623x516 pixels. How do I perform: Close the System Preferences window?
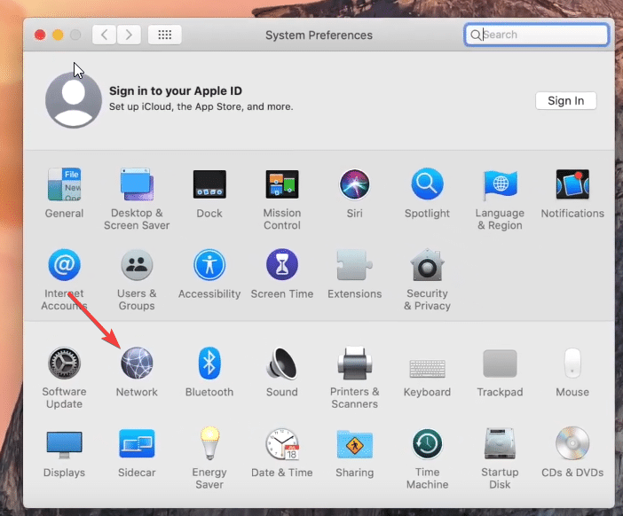40,35
